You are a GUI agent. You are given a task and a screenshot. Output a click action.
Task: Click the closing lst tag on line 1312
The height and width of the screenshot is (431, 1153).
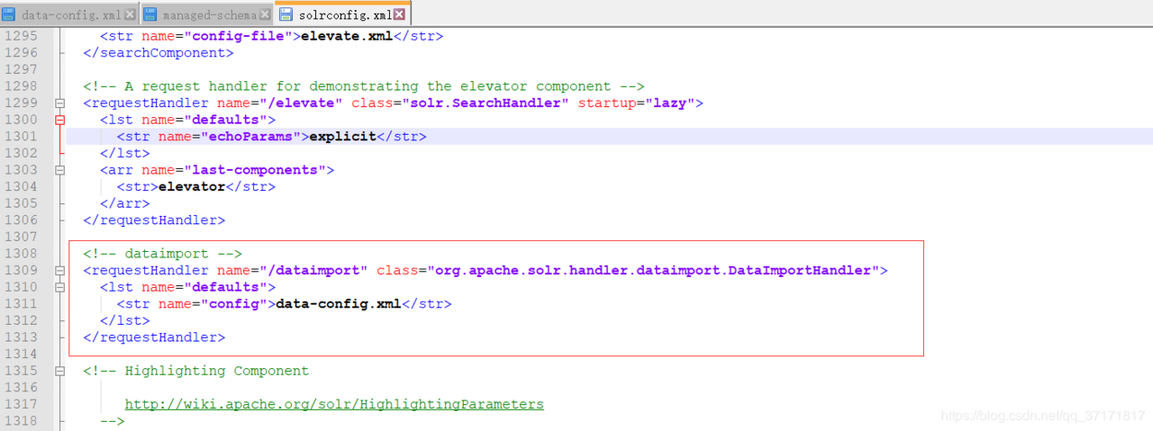coord(124,320)
